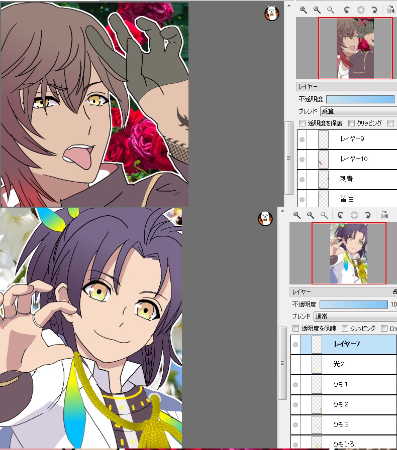Flip the purple-haired artwork view horizontally
Image resolution: width=397 pixels, height=450 pixels.
pos(384,215)
